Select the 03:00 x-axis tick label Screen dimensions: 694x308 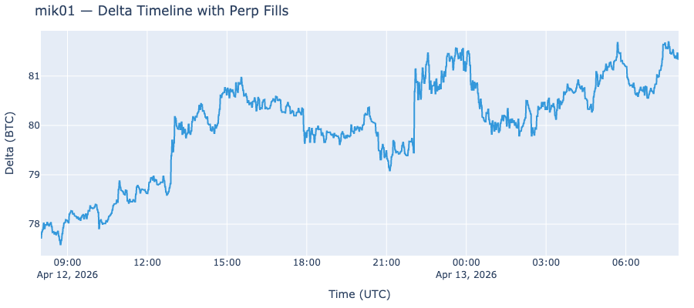point(546,263)
